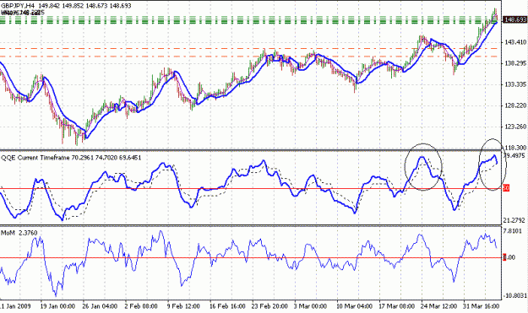
Task: Click the -10.8031 MoM scale value
Action: pos(514,295)
